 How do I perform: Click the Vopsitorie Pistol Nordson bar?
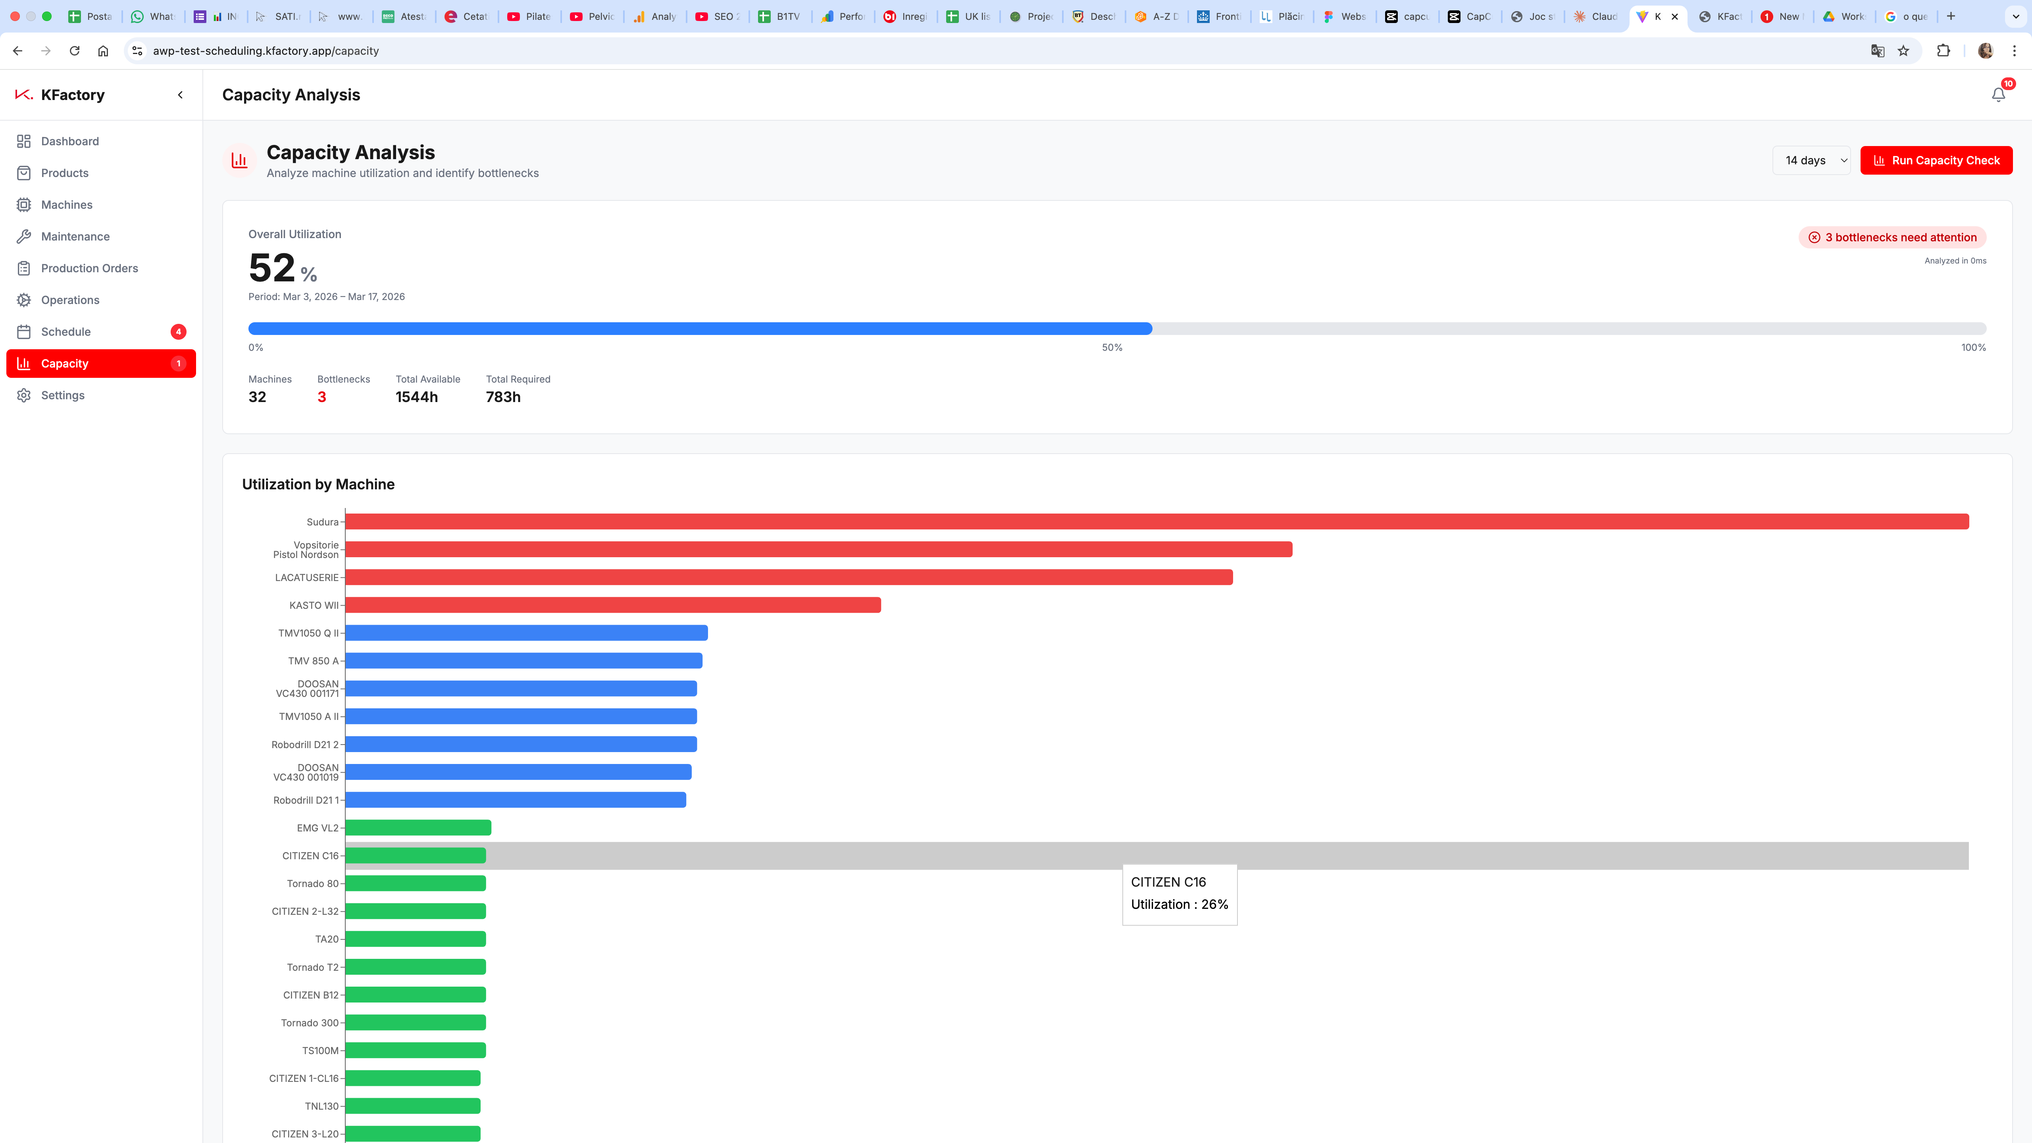(x=819, y=549)
